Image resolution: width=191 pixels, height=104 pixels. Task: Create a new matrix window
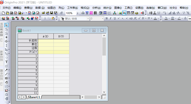pos(20,13)
